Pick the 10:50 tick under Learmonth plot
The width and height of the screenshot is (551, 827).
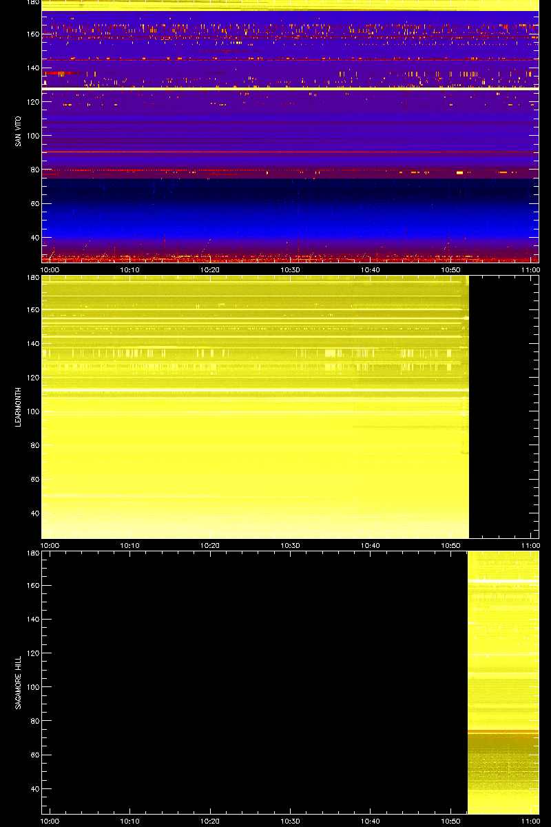point(451,545)
